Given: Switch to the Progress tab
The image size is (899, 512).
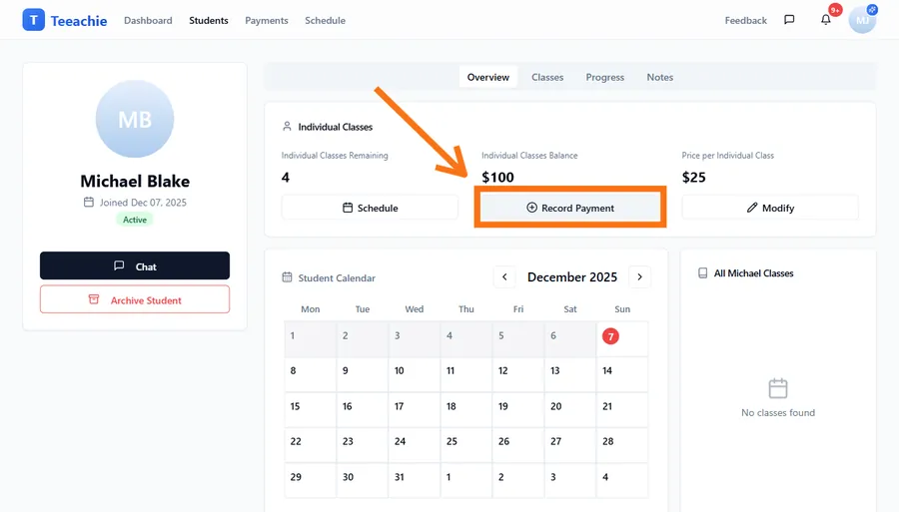Looking at the screenshot, I should click(605, 77).
